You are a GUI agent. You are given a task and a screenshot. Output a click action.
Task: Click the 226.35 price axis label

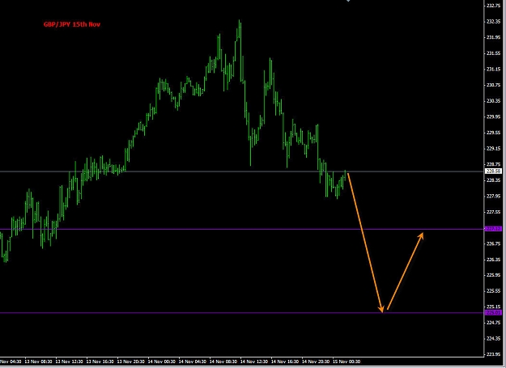point(493,260)
